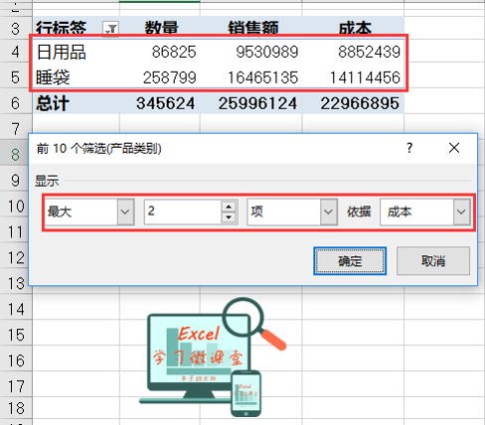Close the 前10个筛选 dialog

pos(454,148)
